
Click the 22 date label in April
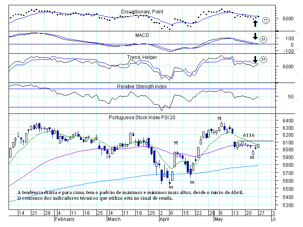[x=199, y=213]
